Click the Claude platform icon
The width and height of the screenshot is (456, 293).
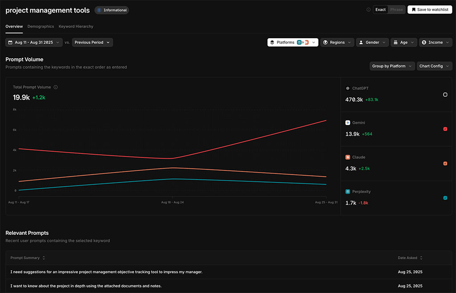coord(347,157)
